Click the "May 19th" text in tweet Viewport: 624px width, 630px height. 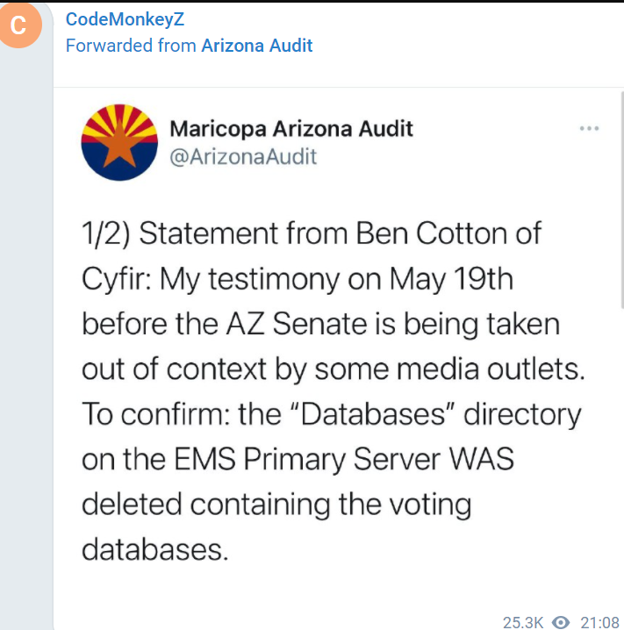coord(451,278)
